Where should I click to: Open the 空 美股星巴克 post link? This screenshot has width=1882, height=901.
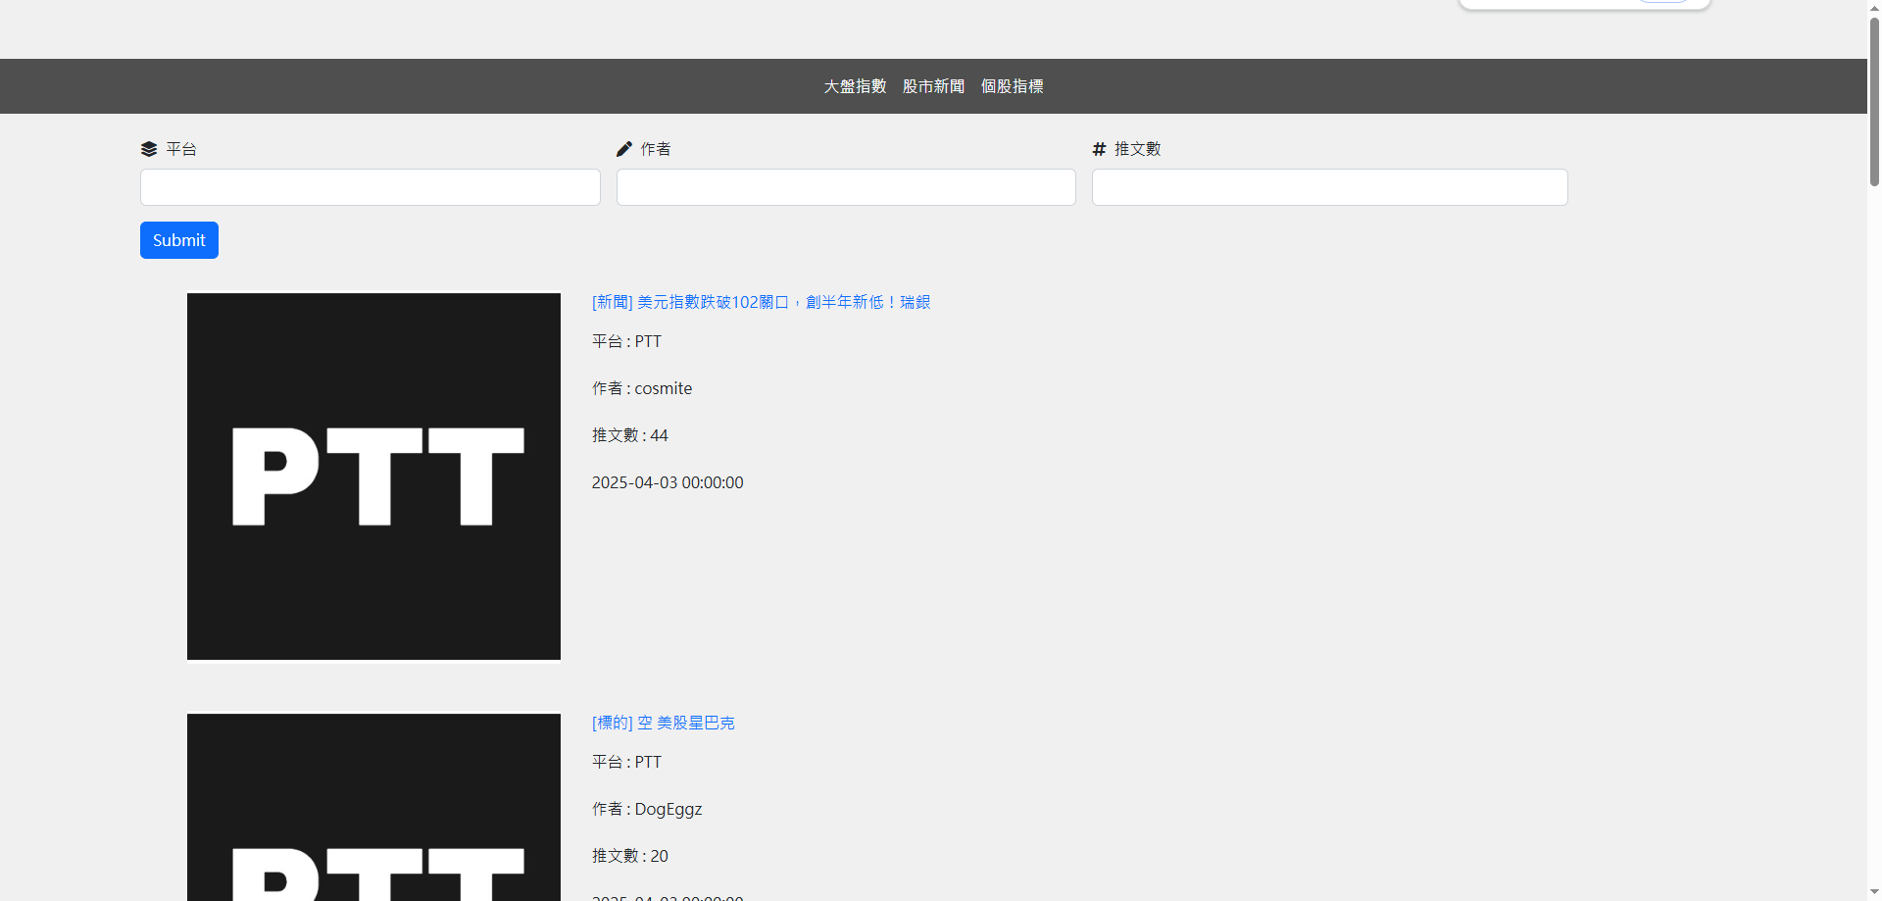click(x=664, y=723)
